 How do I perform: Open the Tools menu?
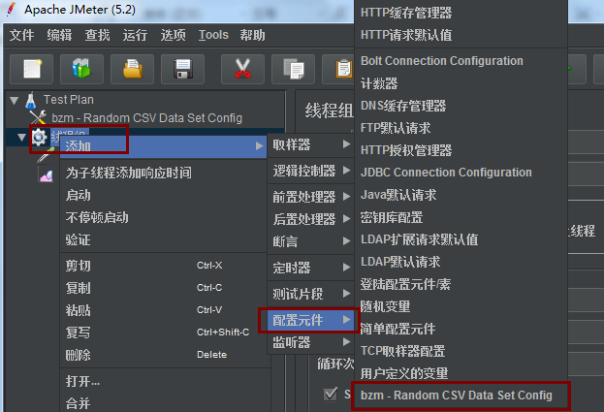pos(213,35)
